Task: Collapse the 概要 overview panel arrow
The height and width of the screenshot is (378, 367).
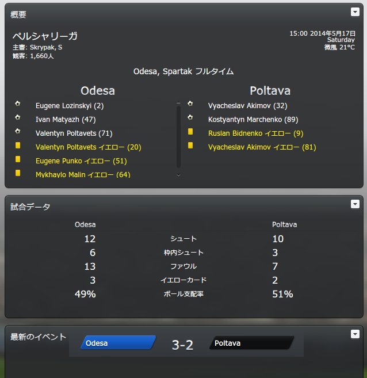Action: (x=355, y=12)
